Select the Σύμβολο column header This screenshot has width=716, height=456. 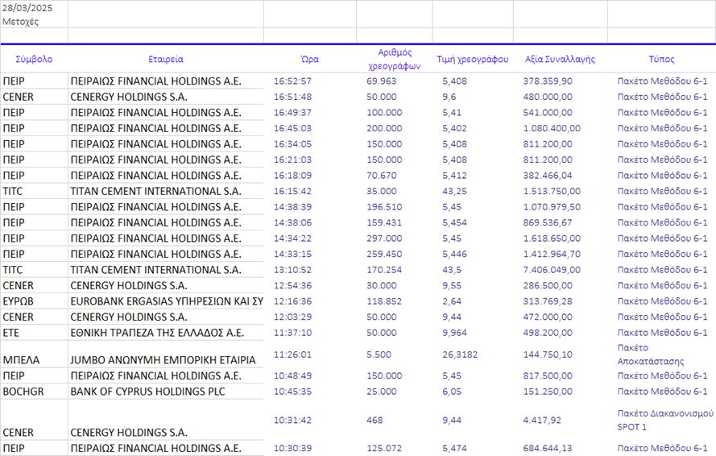click(x=35, y=59)
